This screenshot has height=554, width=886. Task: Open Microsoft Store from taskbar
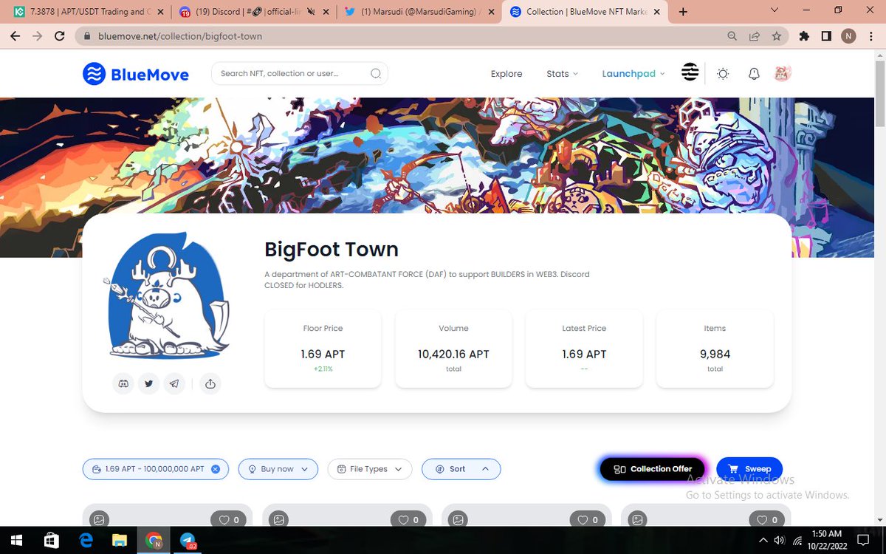pyautogui.click(x=51, y=540)
